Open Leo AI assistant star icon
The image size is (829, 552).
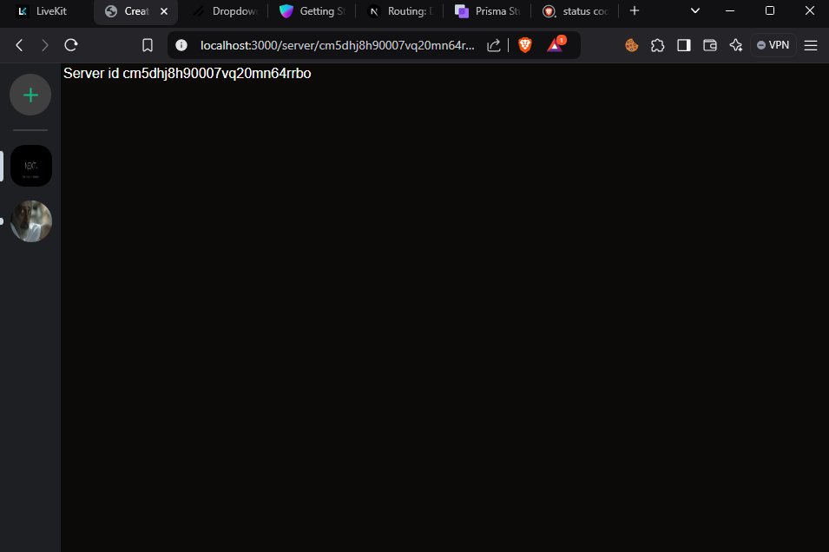coord(736,45)
